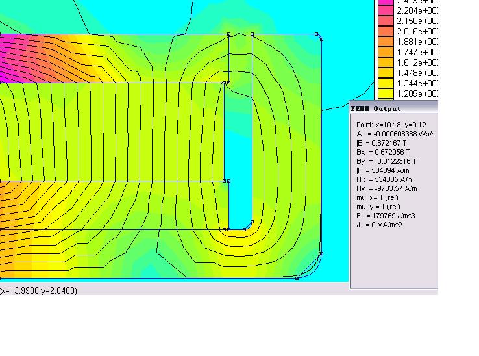Click the 1.209e+000 yellow legend swatch

pyautogui.click(x=386, y=94)
